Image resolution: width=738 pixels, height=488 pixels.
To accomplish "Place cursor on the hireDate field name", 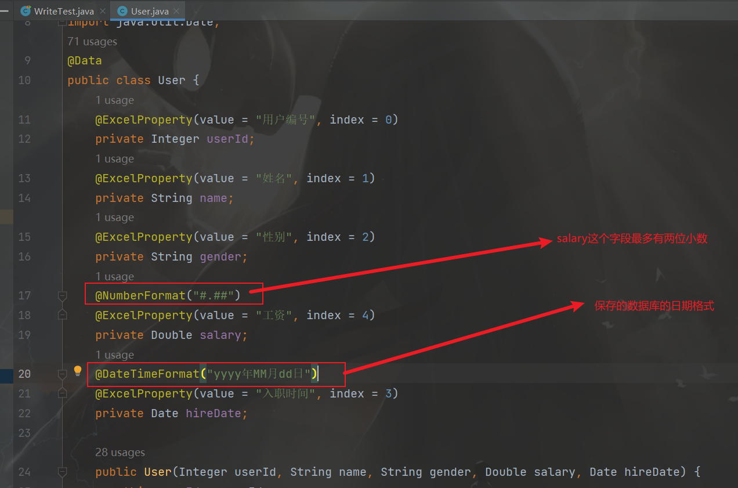I will coord(216,413).
